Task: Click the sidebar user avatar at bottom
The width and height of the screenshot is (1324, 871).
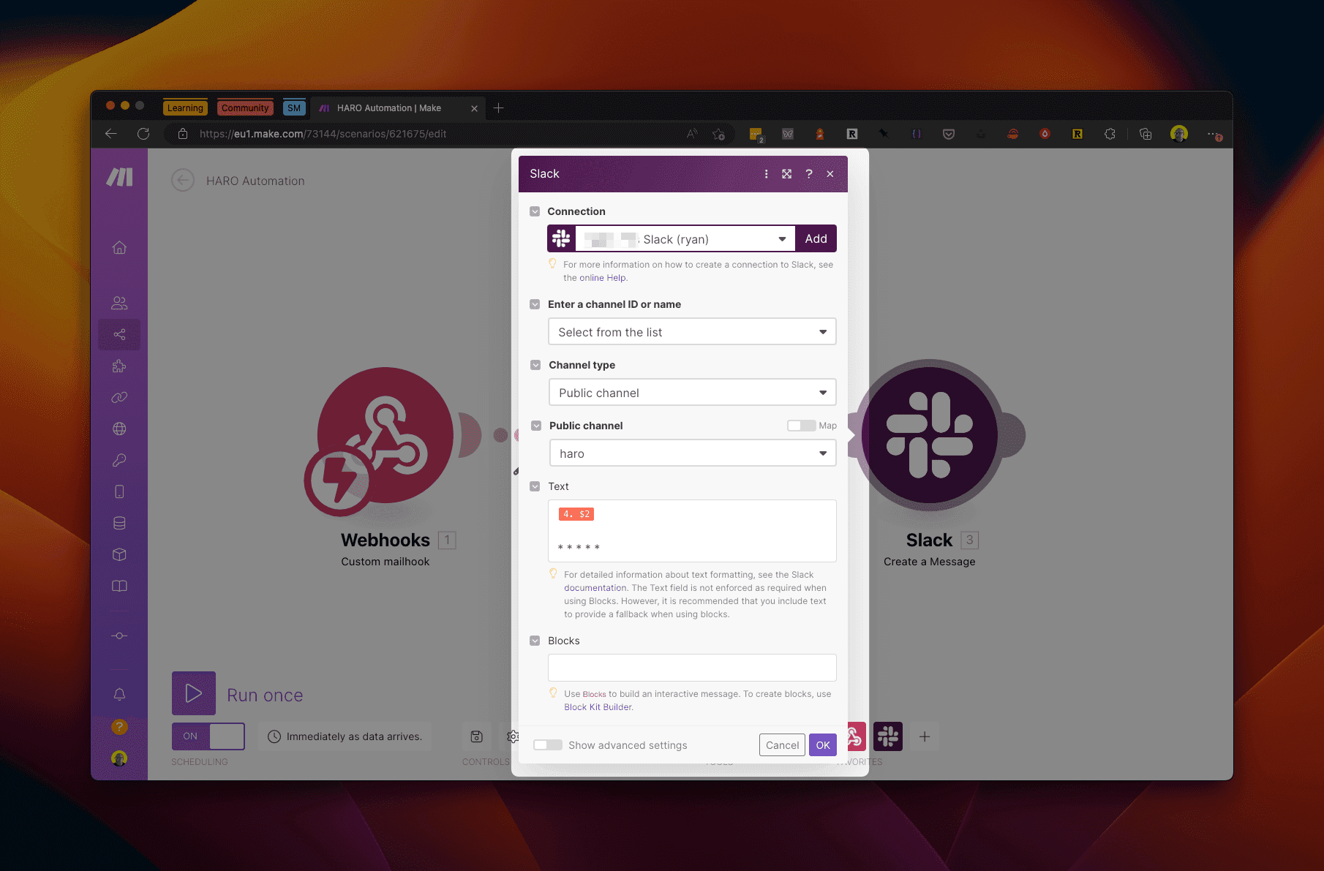Action: [x=119, y=758]
